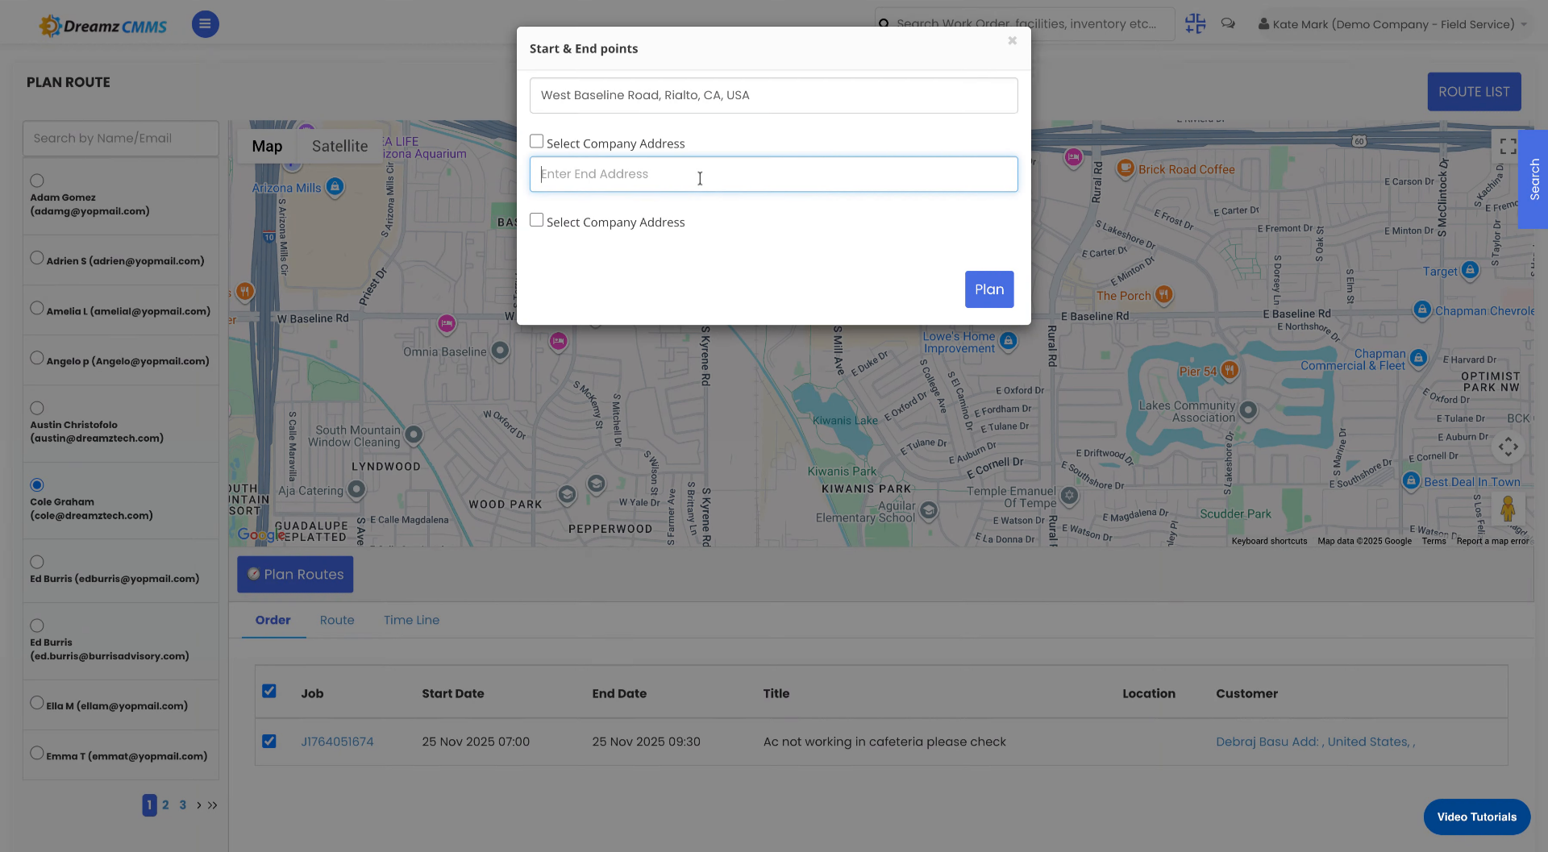Click the Pier 54 restaurant marker
This screenshot has width=1548, height=852.
point(1230,370)
